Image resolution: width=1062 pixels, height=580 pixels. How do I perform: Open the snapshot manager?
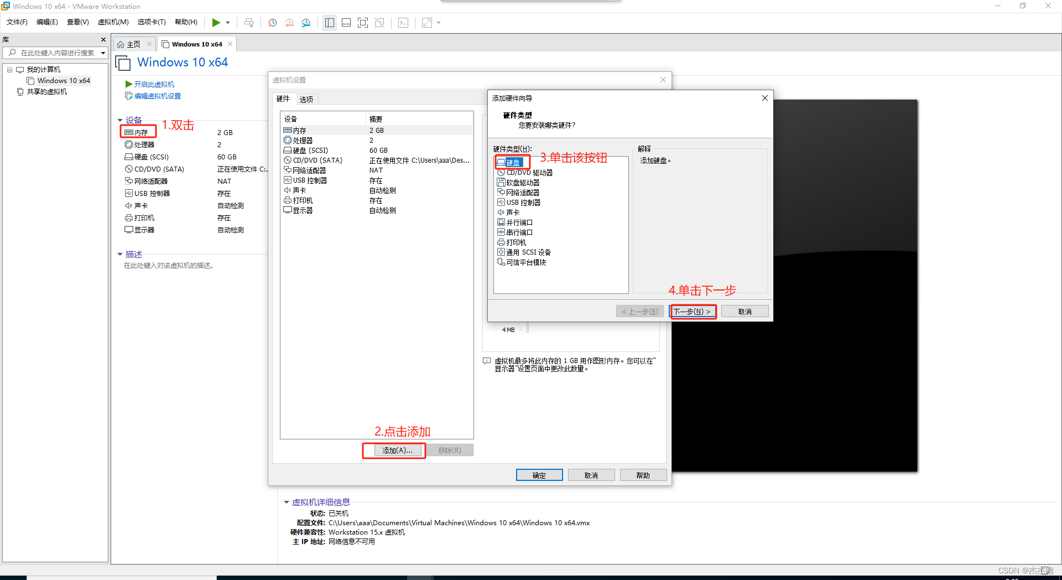coord(306,23)
